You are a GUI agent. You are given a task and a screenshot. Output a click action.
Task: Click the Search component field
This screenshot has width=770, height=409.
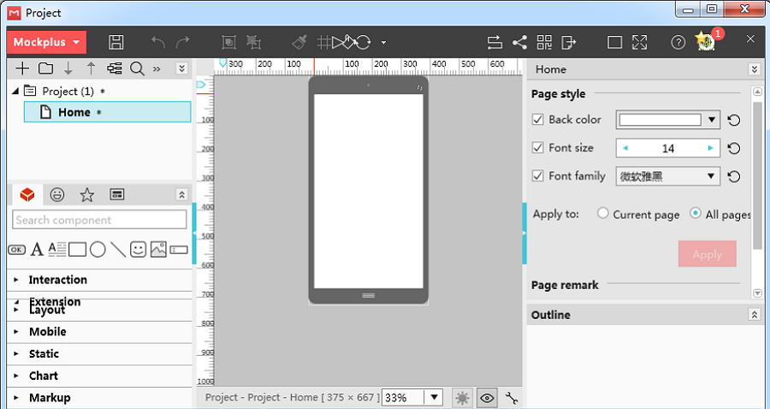click(x=100, y=220)
